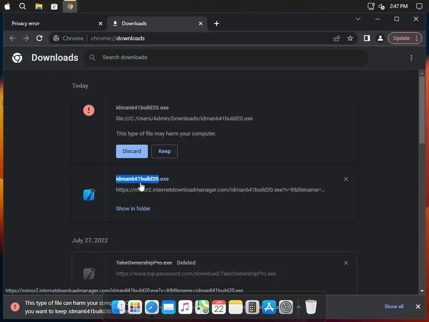The image size is (429, 322).
Task: Open the Downloads page more actions menu
Action: (411, 58)
